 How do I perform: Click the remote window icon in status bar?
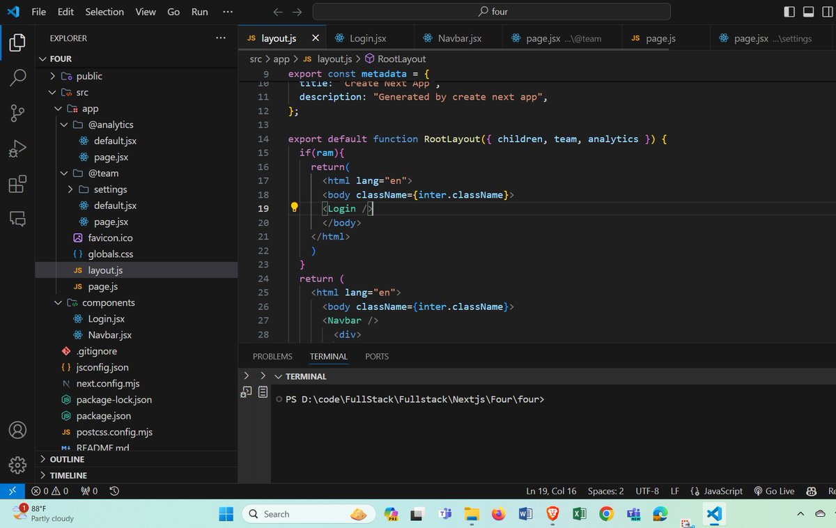tap(12, 491)
